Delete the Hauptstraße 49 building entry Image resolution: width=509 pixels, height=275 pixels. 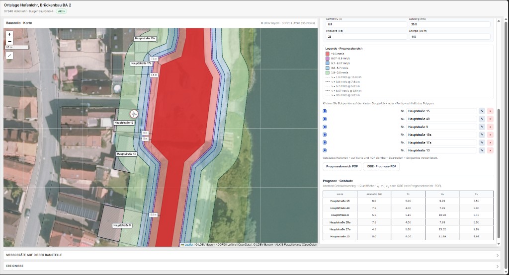point(490,119)
